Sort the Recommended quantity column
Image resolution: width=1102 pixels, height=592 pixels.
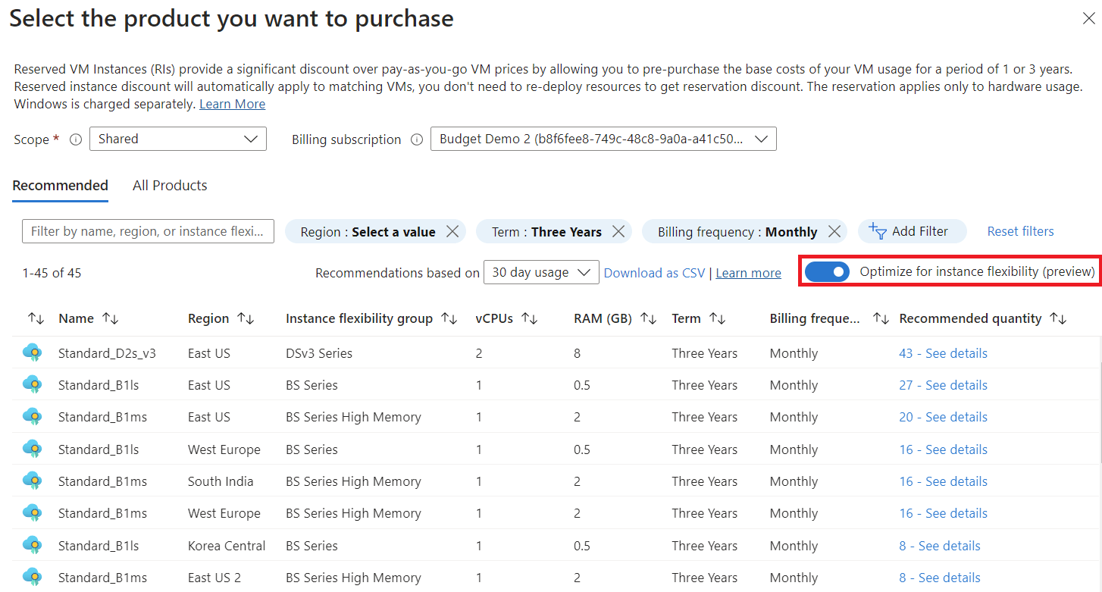tap(1058, 318)
